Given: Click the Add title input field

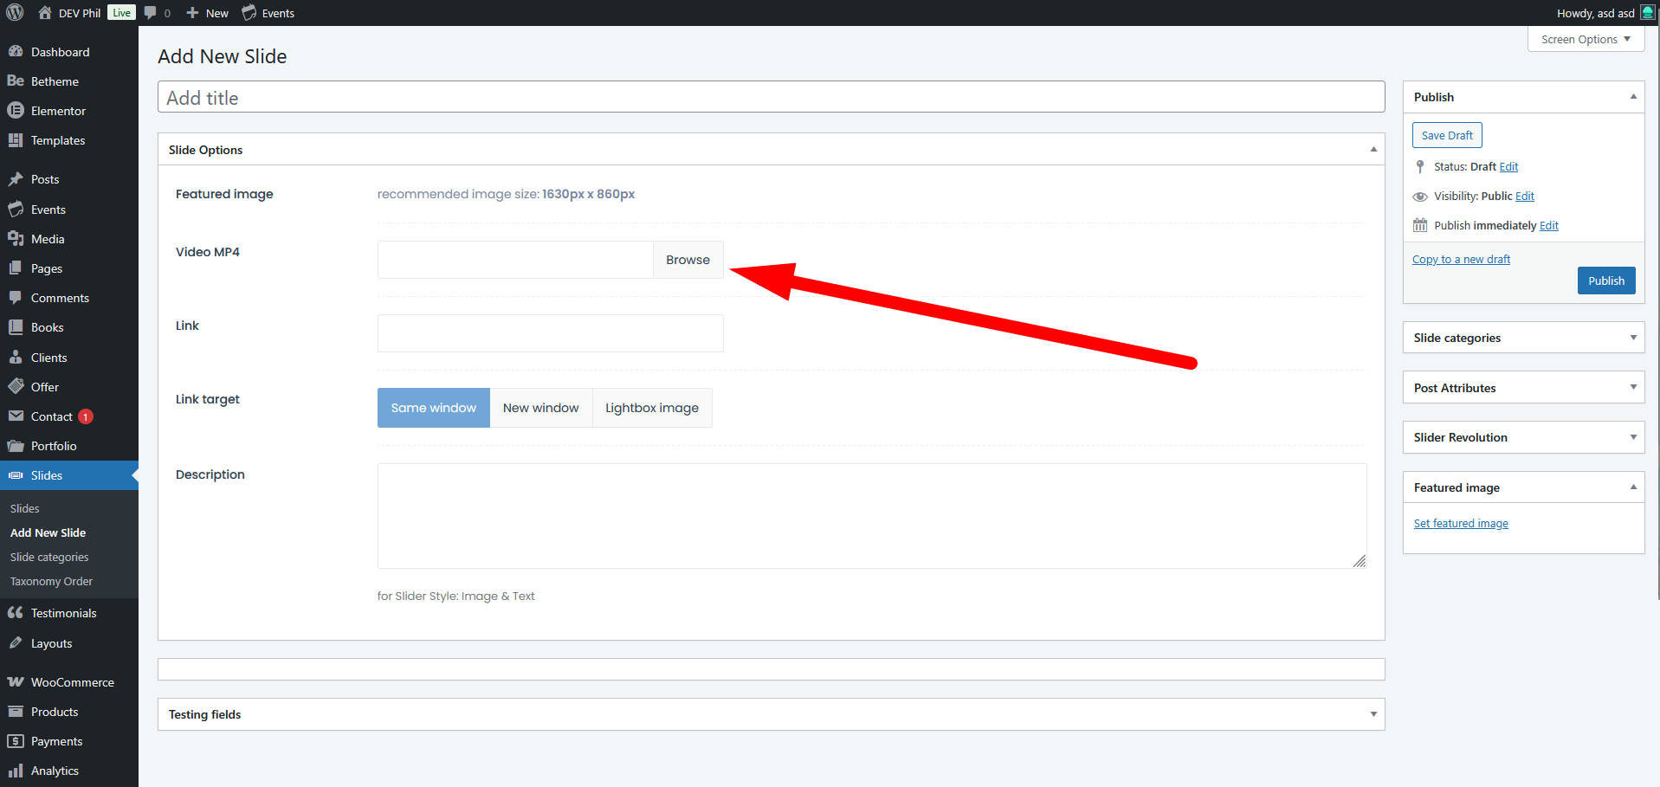Looking at the screenshot, I should tap(771, 98).
